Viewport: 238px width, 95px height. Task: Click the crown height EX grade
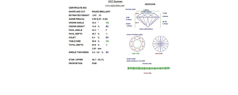107,26
